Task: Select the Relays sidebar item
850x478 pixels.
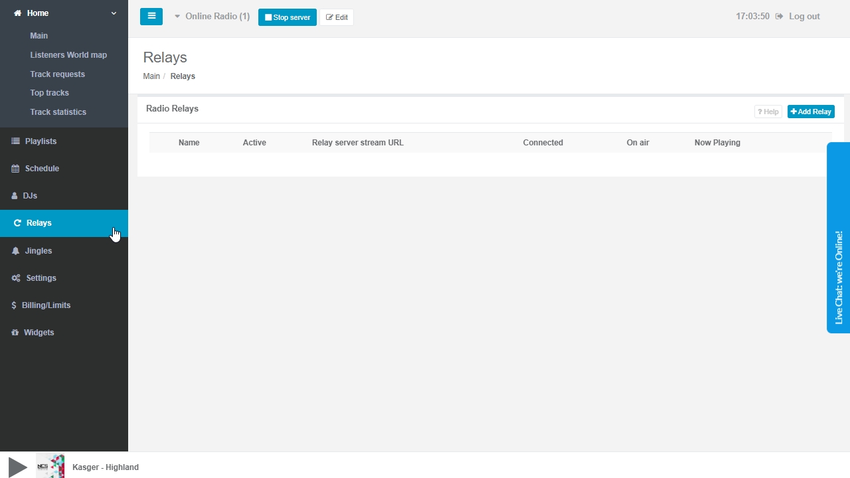Action: pyautogui.click(x=64, y=223)
